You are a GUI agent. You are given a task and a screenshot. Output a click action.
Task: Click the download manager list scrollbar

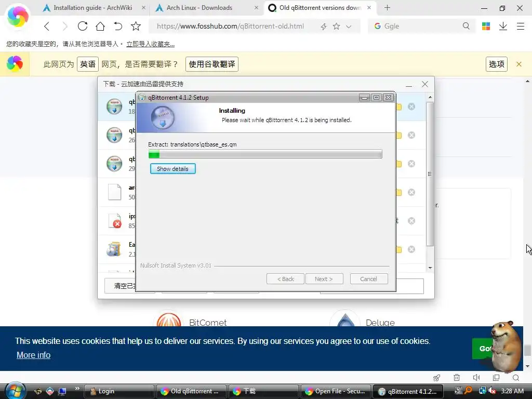430,174
